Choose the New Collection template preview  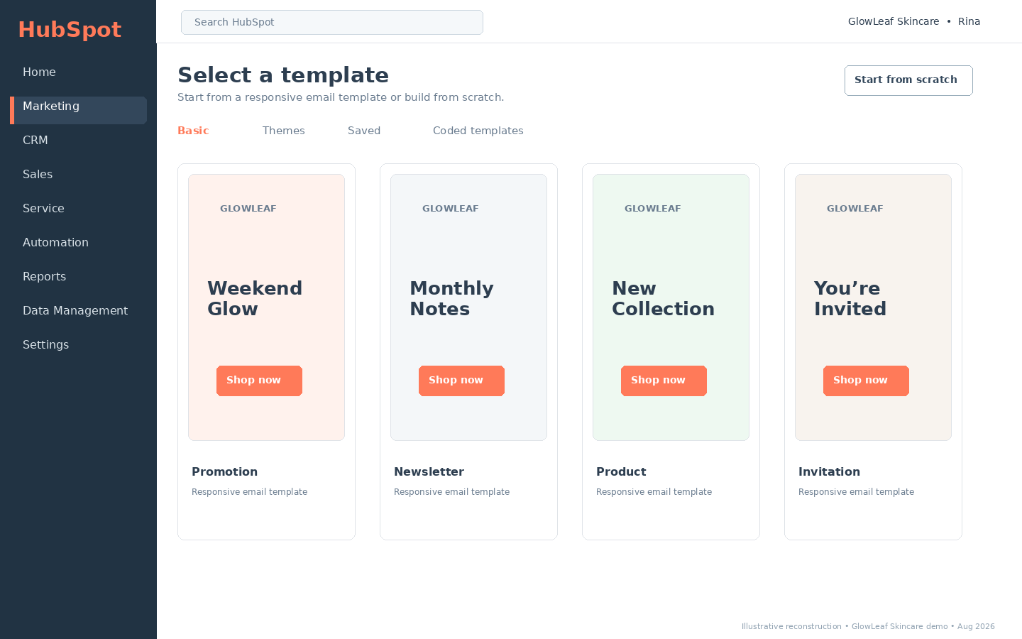point(671,307)
